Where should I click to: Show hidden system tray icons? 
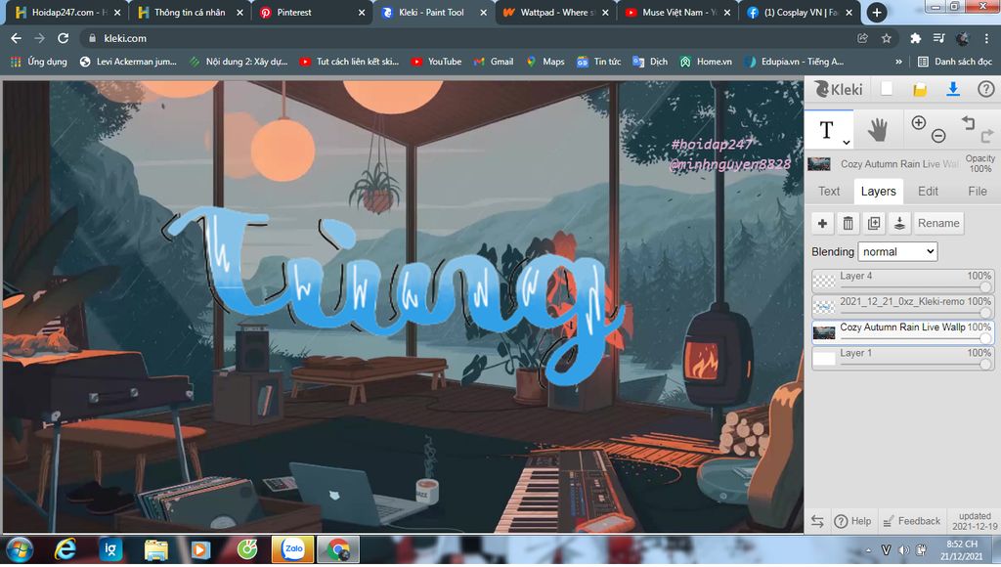[x=868, y=549]
